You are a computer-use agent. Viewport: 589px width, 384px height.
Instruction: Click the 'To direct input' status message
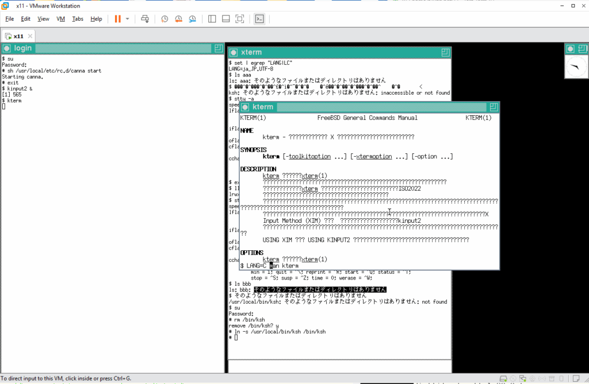tap(66, 378)
